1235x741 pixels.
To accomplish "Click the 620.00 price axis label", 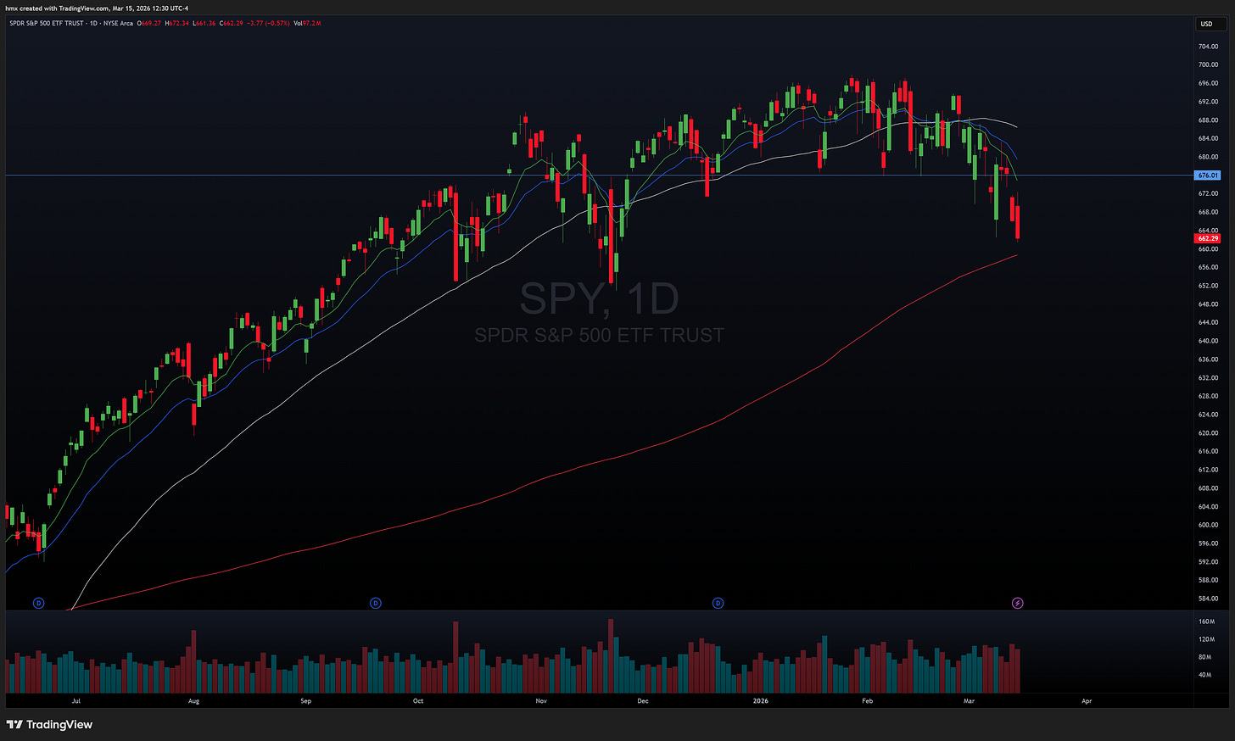I will point(1208,433).
